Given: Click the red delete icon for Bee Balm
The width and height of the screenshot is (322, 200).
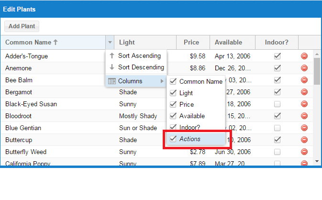Looking at the screenshot, I should (304, 80).
